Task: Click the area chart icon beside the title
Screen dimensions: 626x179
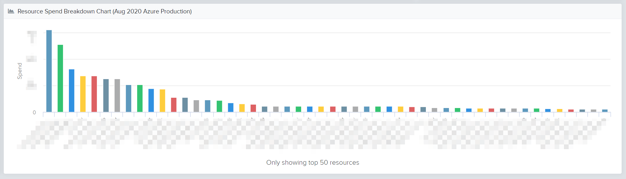Action: coord(11,11)
